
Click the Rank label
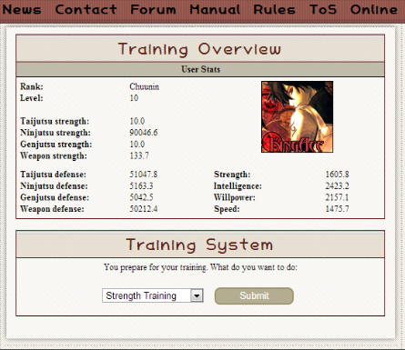32,86
